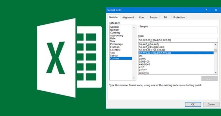Click the Type list scroll up arrow

pyautogui.click(x=216, y=45)
